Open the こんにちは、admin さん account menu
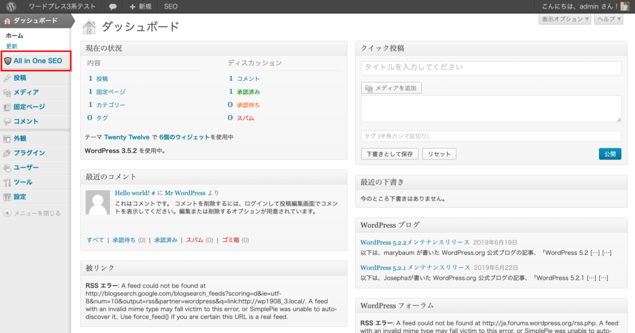 pyautogui.click(x=585, y=6)
